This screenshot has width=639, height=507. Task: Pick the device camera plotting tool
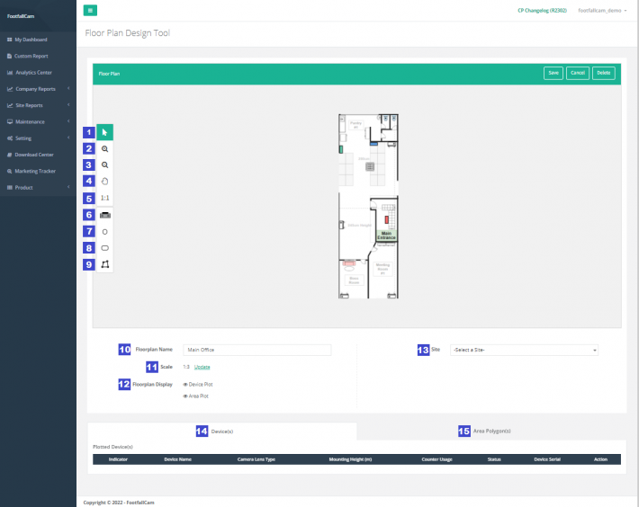[104, 215]
